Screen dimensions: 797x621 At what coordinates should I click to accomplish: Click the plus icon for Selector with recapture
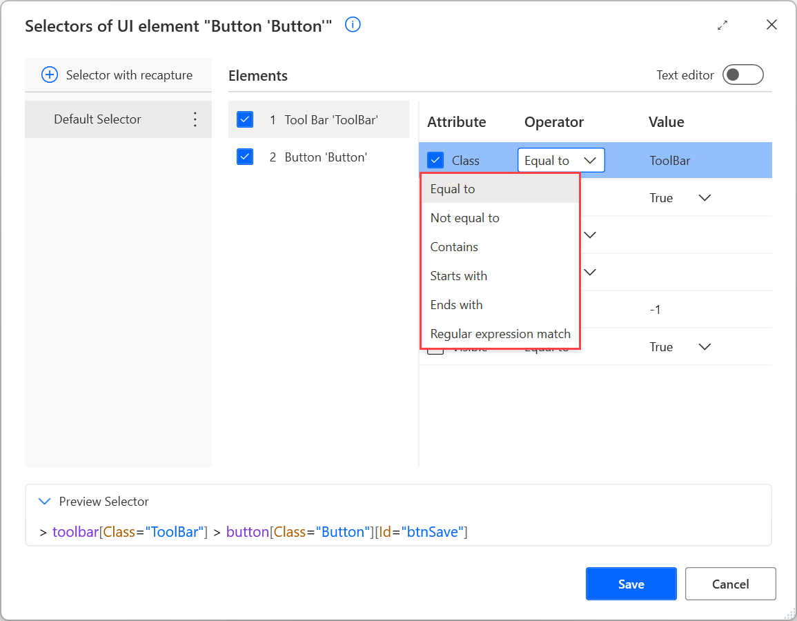50,75
